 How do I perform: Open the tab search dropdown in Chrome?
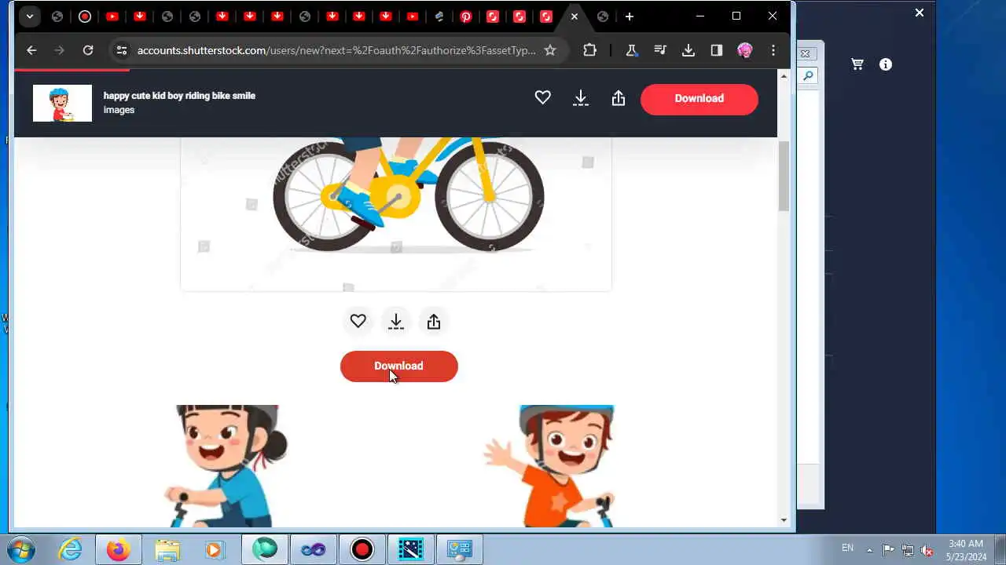click(x=29, y=16)
